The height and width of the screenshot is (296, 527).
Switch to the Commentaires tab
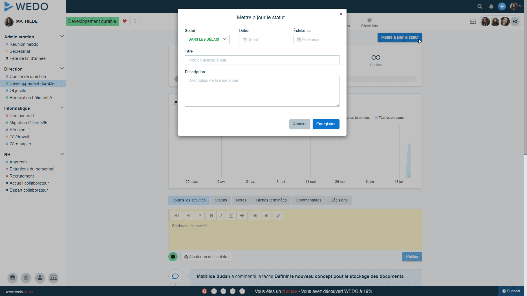pos(308,200)
